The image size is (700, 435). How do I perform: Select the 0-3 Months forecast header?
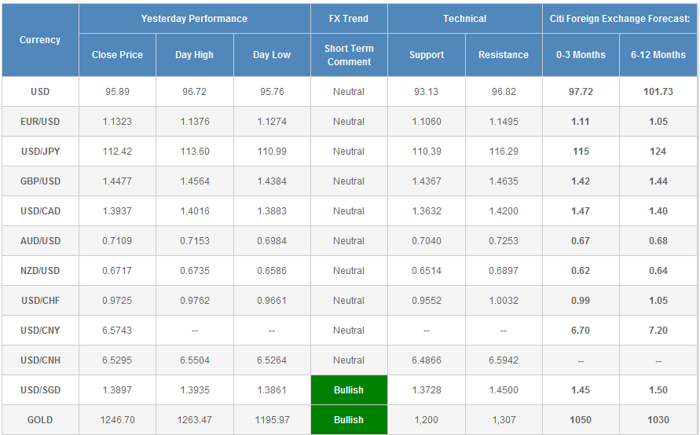tap(581, 55)
